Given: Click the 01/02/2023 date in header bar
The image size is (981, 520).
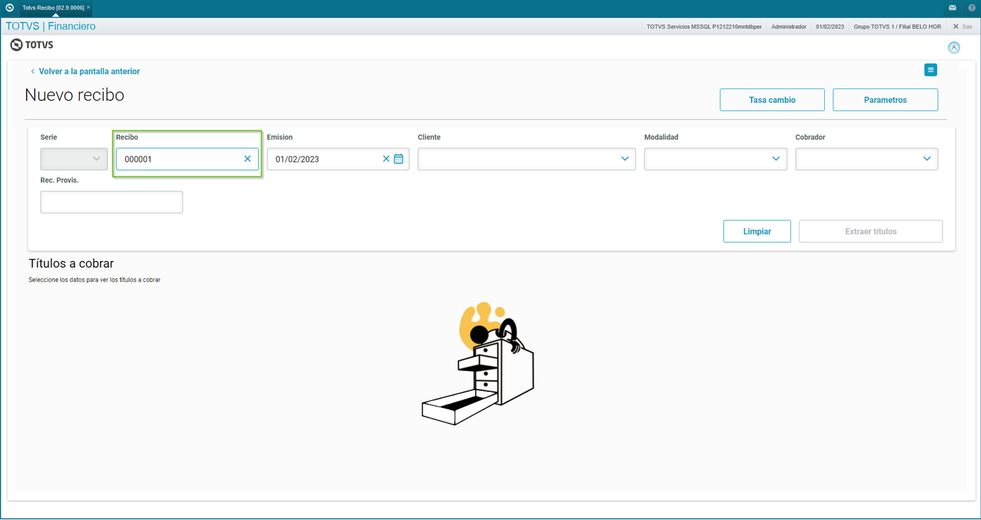Looking at the screenshot, I should tap(830, 27).
